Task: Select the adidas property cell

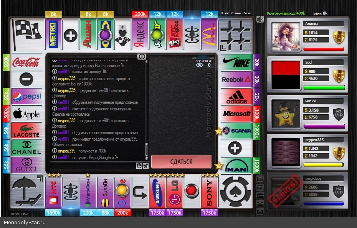Action: coord(236,97)
